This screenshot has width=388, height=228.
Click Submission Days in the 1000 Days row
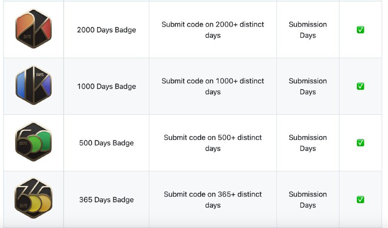tap(307, 87)
